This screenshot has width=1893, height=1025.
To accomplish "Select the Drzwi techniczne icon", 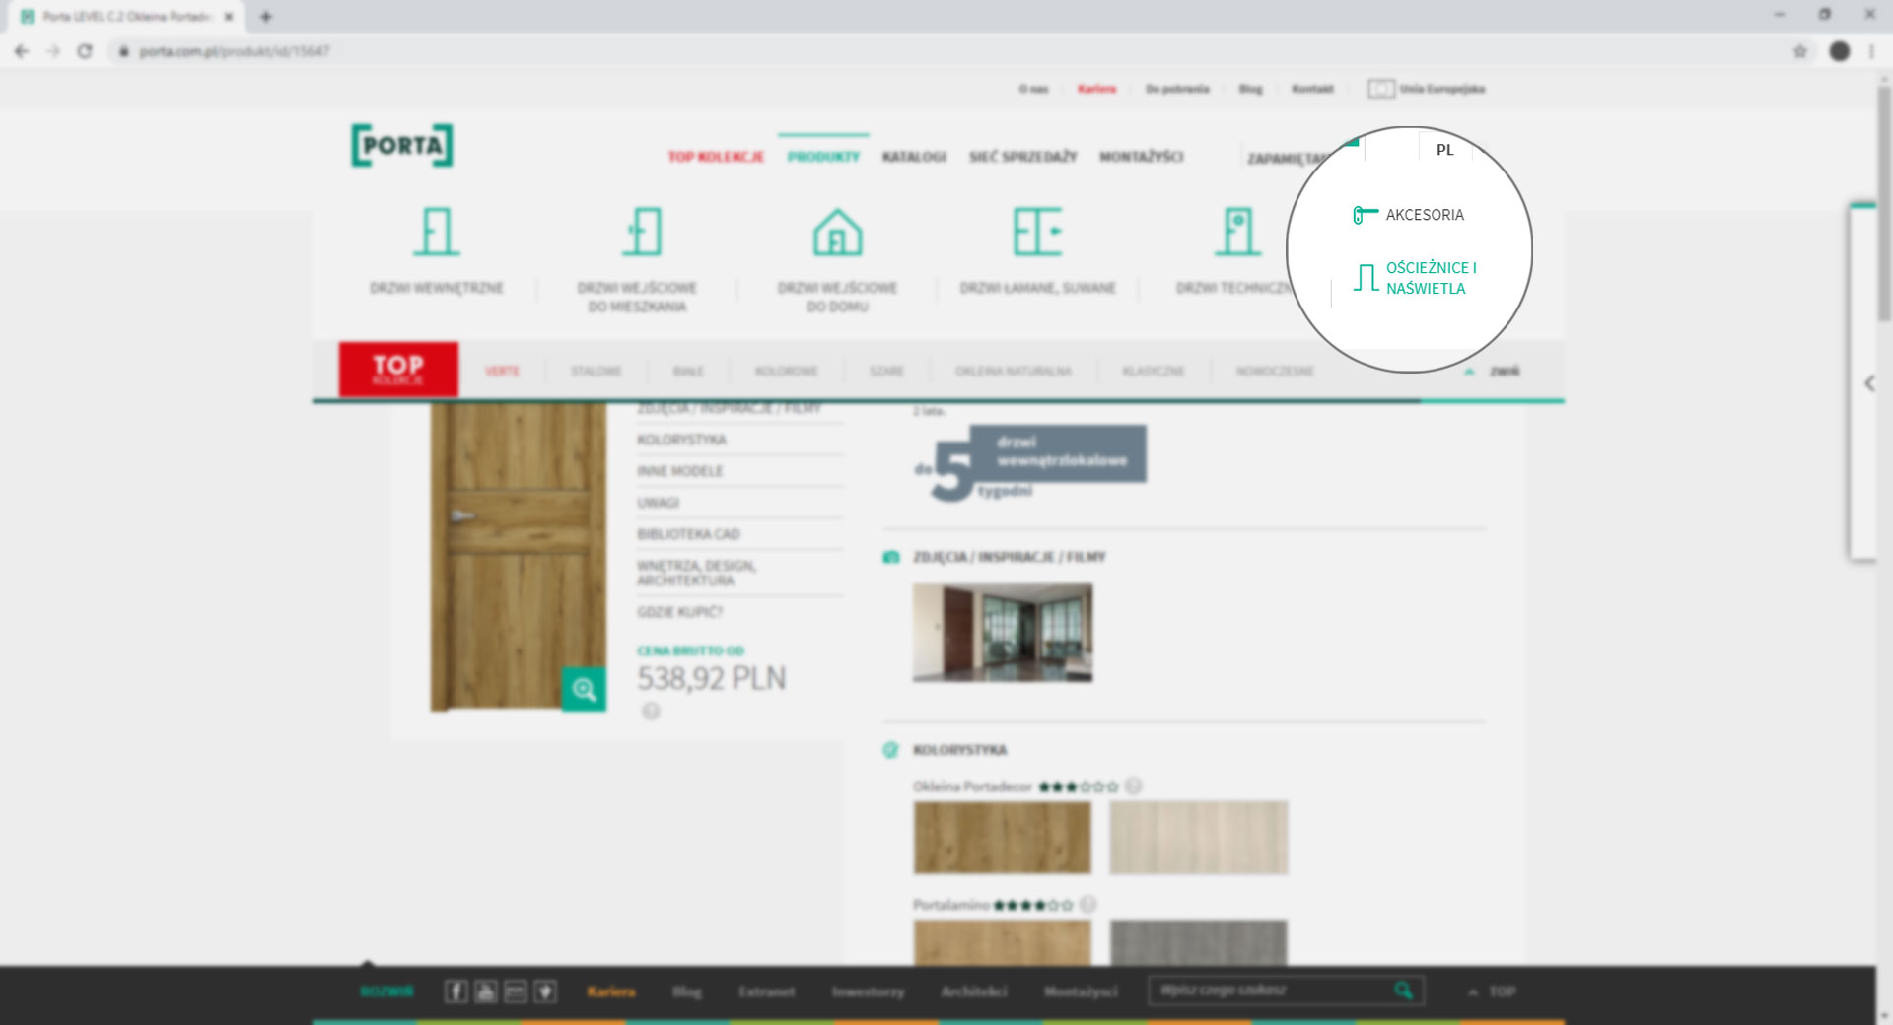I will coord(1237,232).
